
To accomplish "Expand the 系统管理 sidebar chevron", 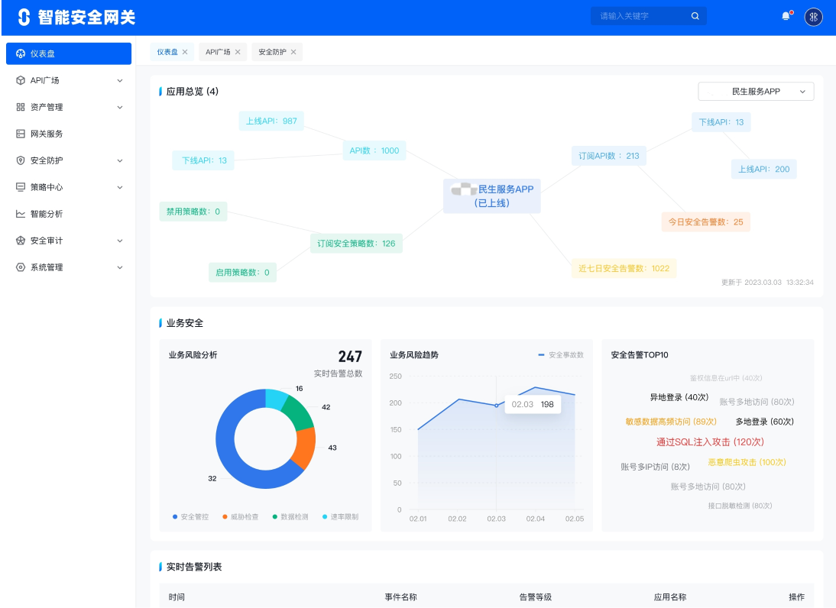I will tap(119, 267).
